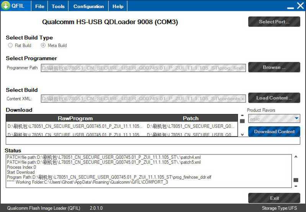This screenshot has width=306, height=212.
Task: Click the Load Content button
Action: (274, 98)
